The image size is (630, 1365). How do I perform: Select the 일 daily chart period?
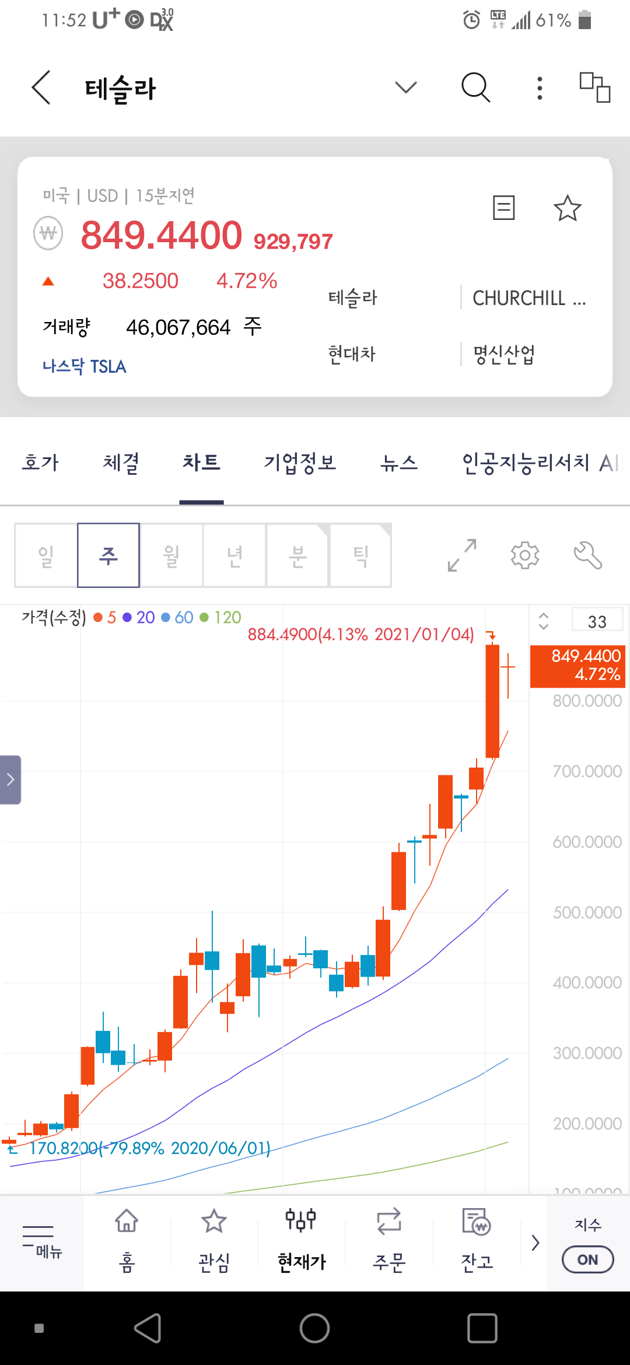click(x=46, y=555)
